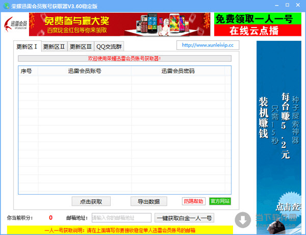This screenshot has height=235, width=306.
Task: Switch to the 更新区 II tab
Action: pos(54,47)
